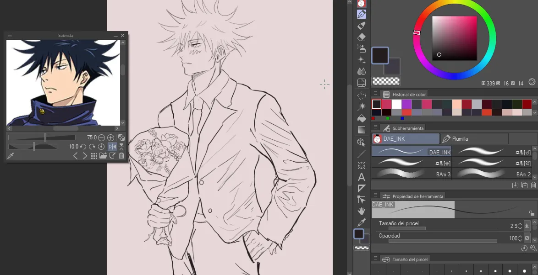
Task: Select the Fill bucket tool
Action: 361,118
